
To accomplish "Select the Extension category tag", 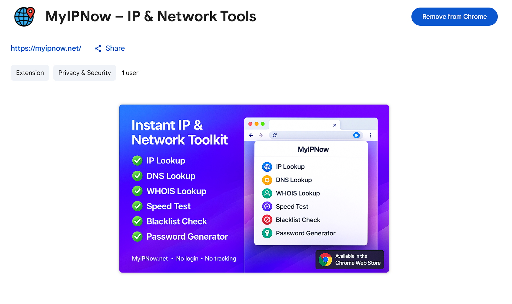I will 30,73.
